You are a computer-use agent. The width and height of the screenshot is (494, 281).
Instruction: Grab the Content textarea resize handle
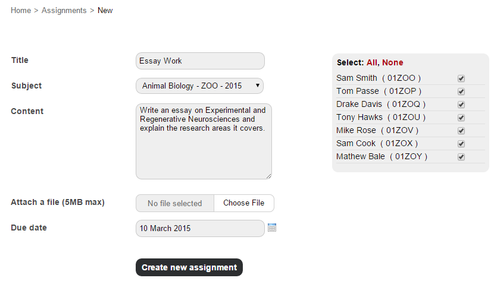click(x=269, y=176)
